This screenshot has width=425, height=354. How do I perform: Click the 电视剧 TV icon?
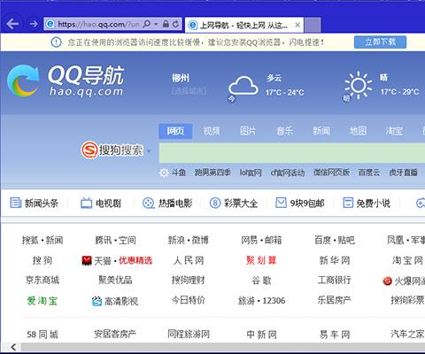(x=87, y=203)
